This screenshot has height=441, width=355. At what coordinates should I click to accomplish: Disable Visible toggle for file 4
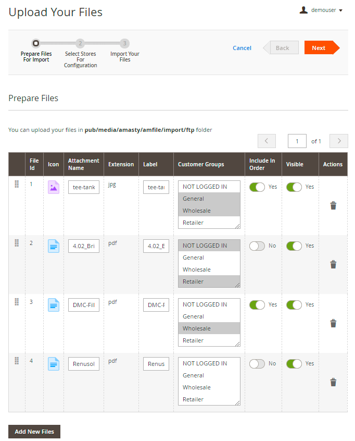pyautogui.click(x=294, y=364)
